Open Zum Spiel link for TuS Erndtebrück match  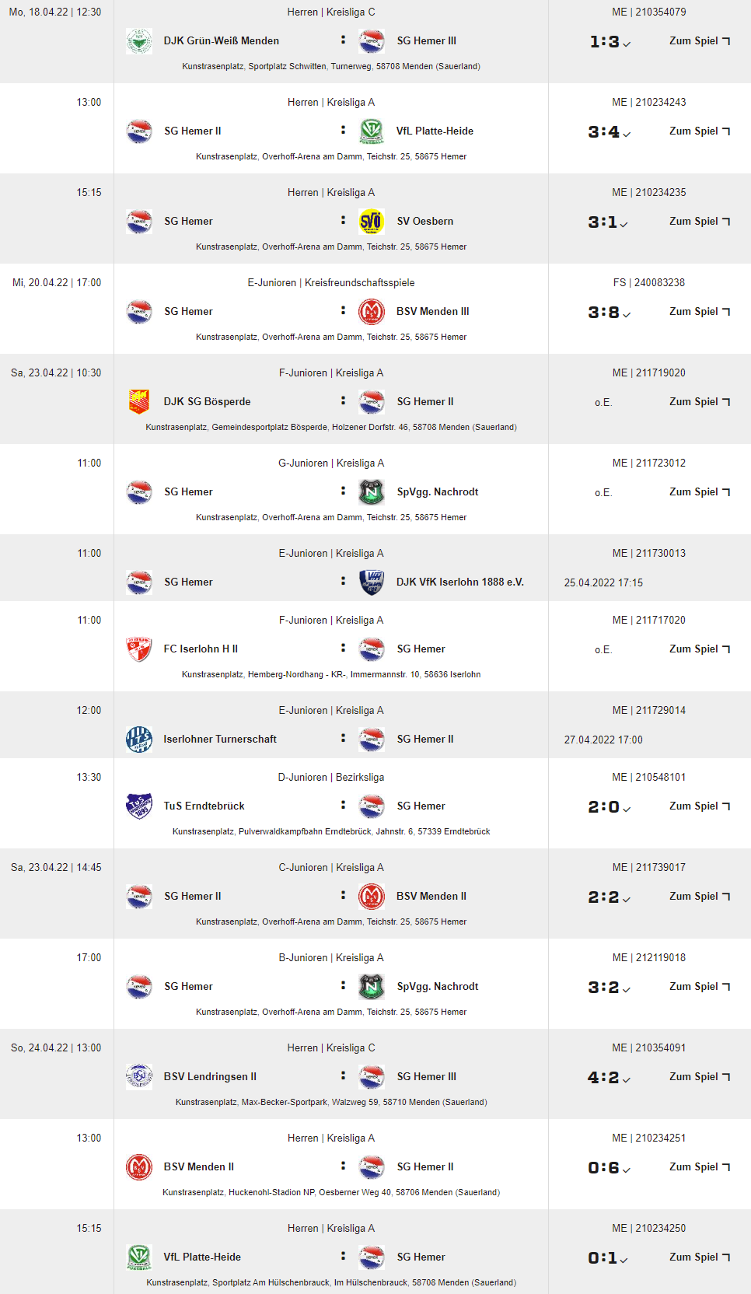tap(699, 806)
